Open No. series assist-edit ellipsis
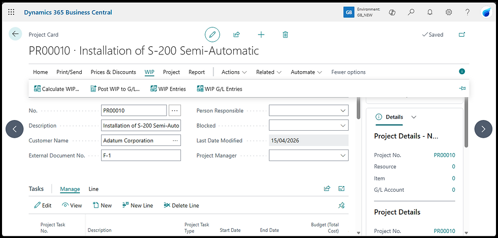The height and width of the screenshot is (238, 498). [175, 110]
